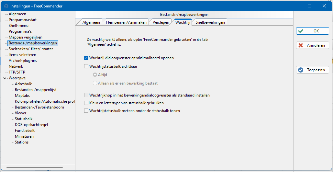Apply changes with the Toepassen button

pyautogui.click(x=313, y=70)
